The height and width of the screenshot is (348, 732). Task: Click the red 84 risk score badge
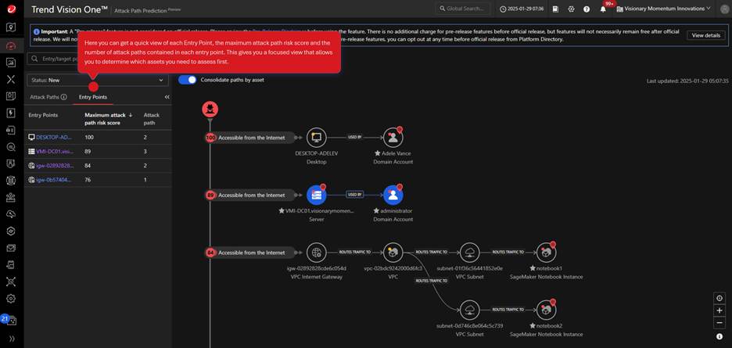(x=210, y=253)
